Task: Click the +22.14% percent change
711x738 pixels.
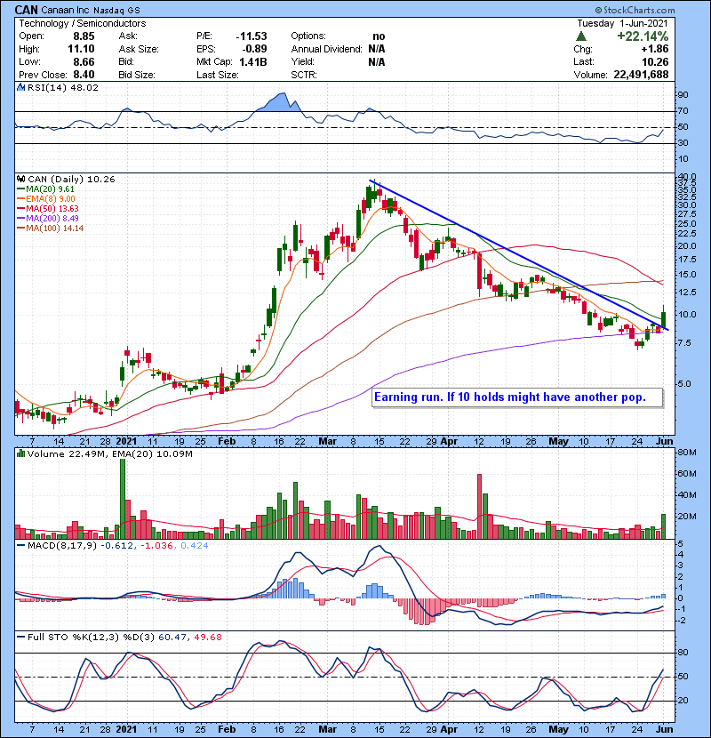Action: pyautogui.click(x=643, y=36)
